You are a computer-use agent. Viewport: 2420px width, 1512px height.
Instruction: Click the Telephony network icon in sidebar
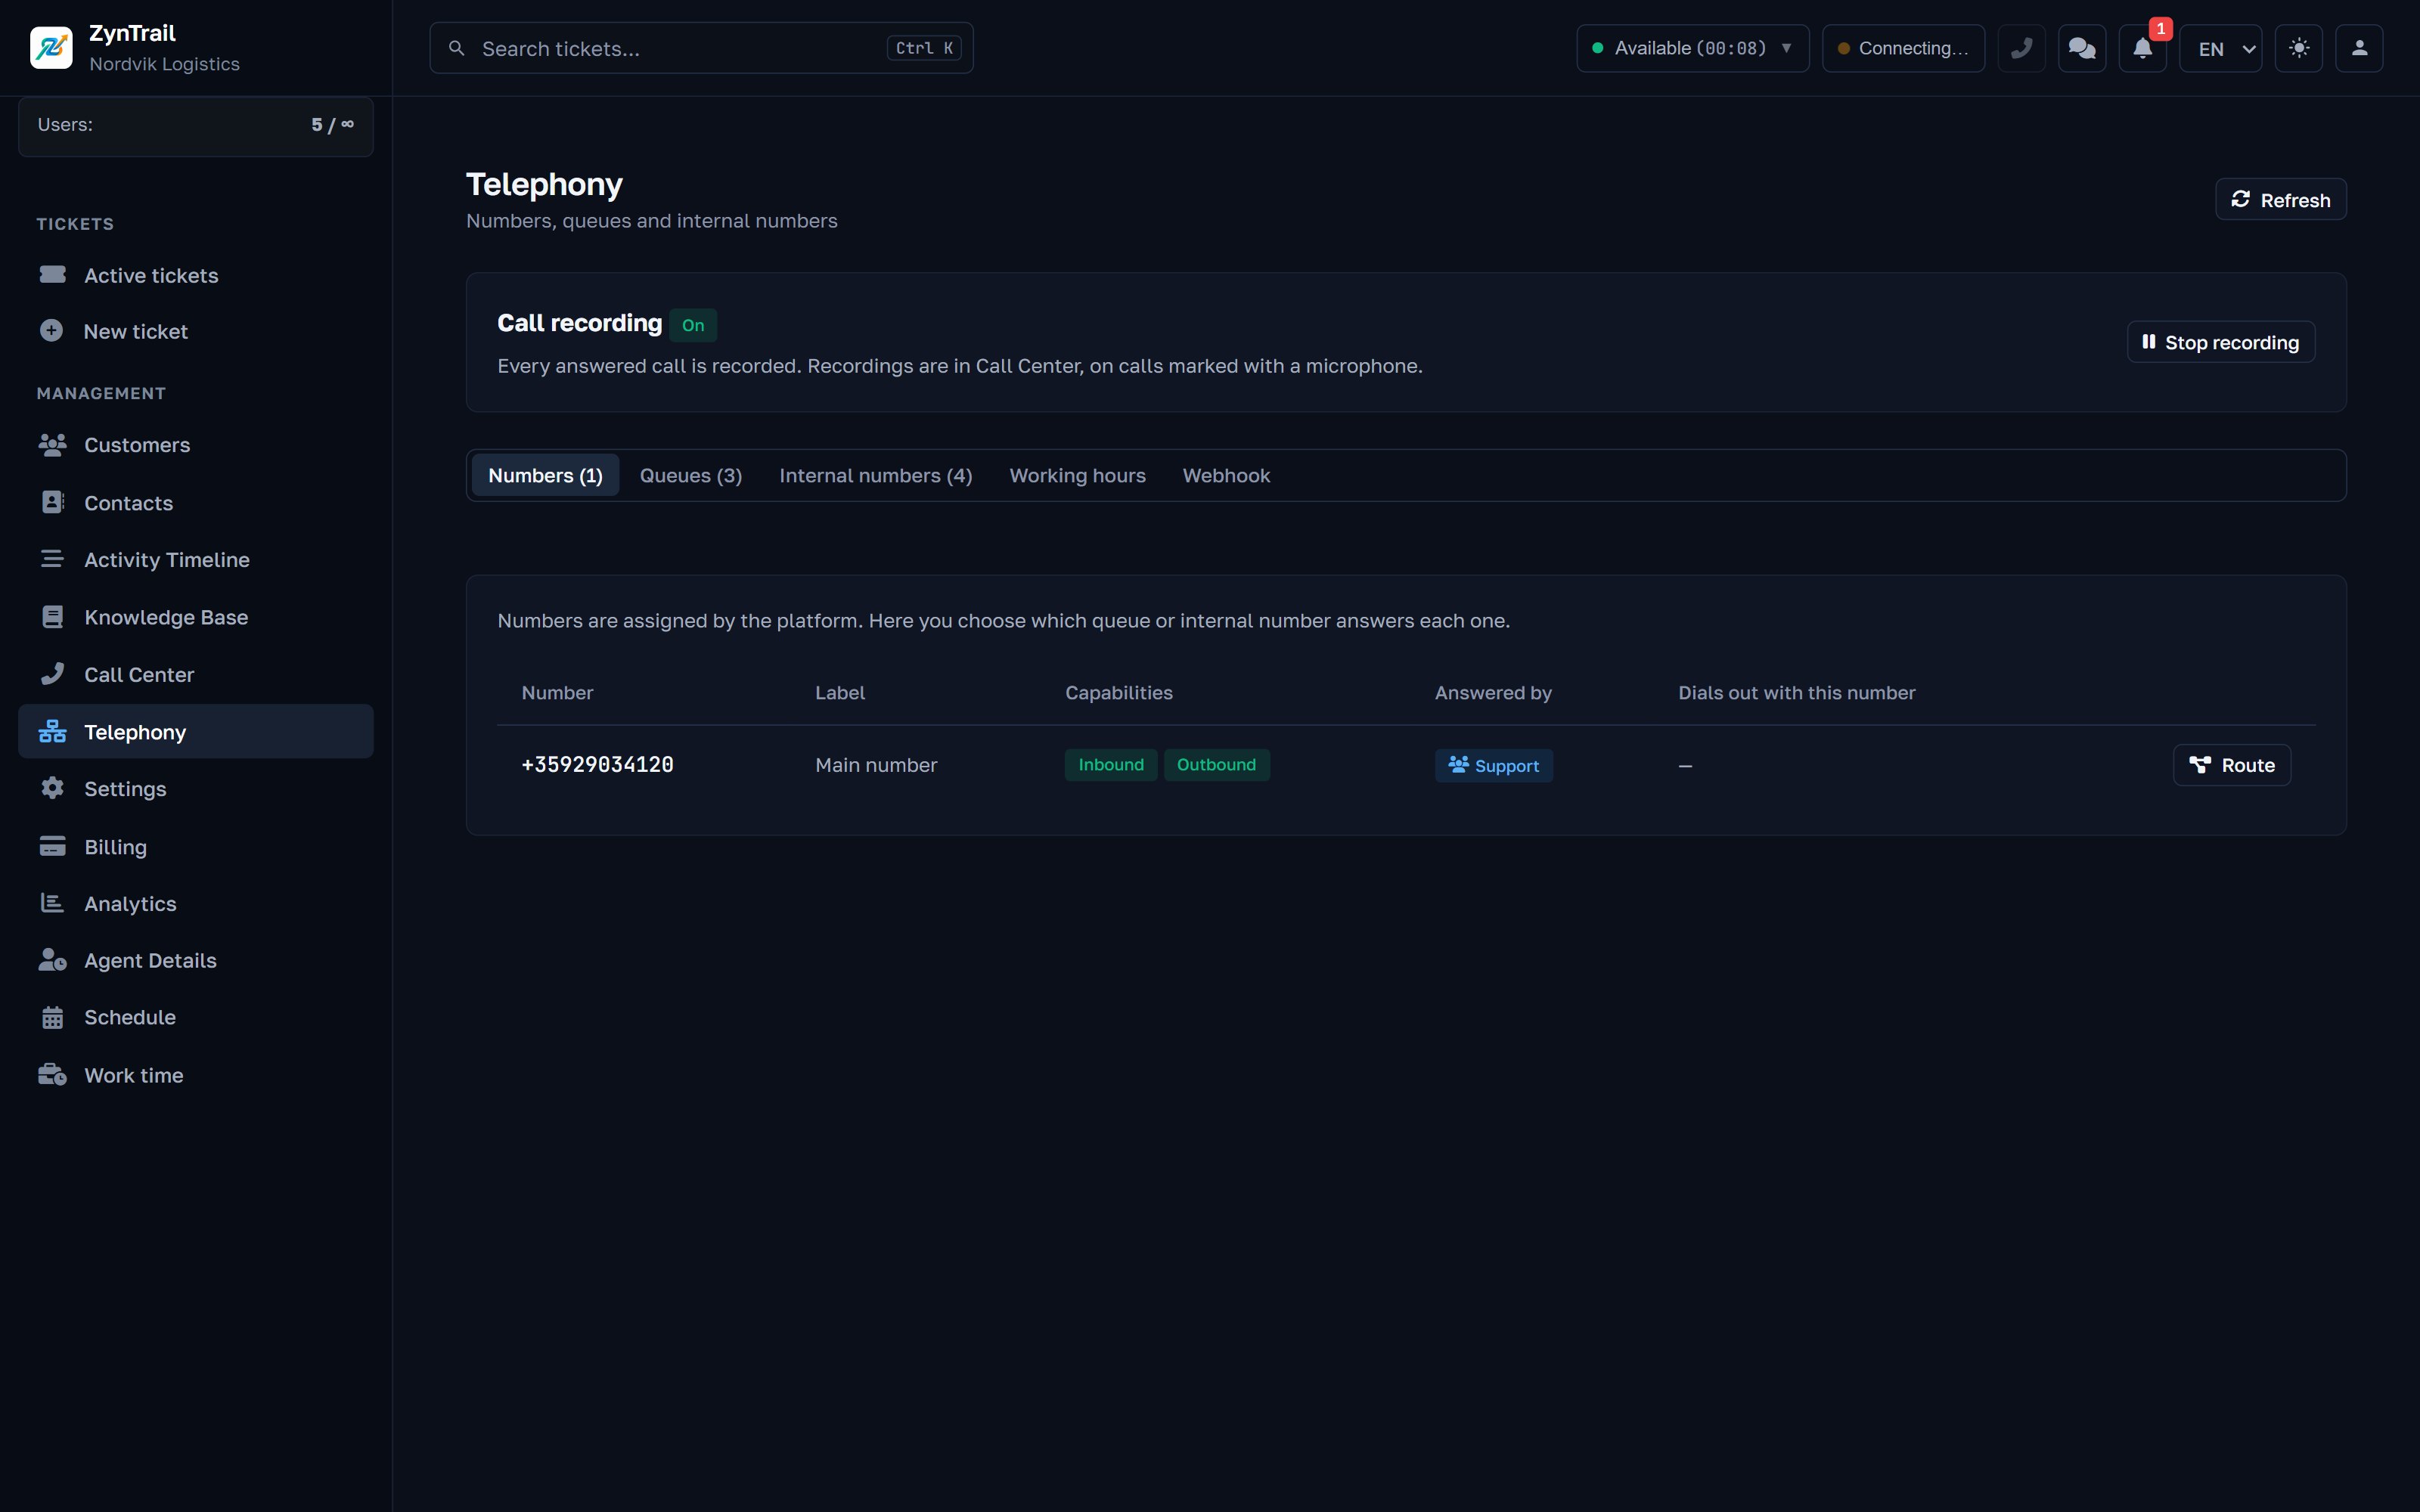point(52,732)
